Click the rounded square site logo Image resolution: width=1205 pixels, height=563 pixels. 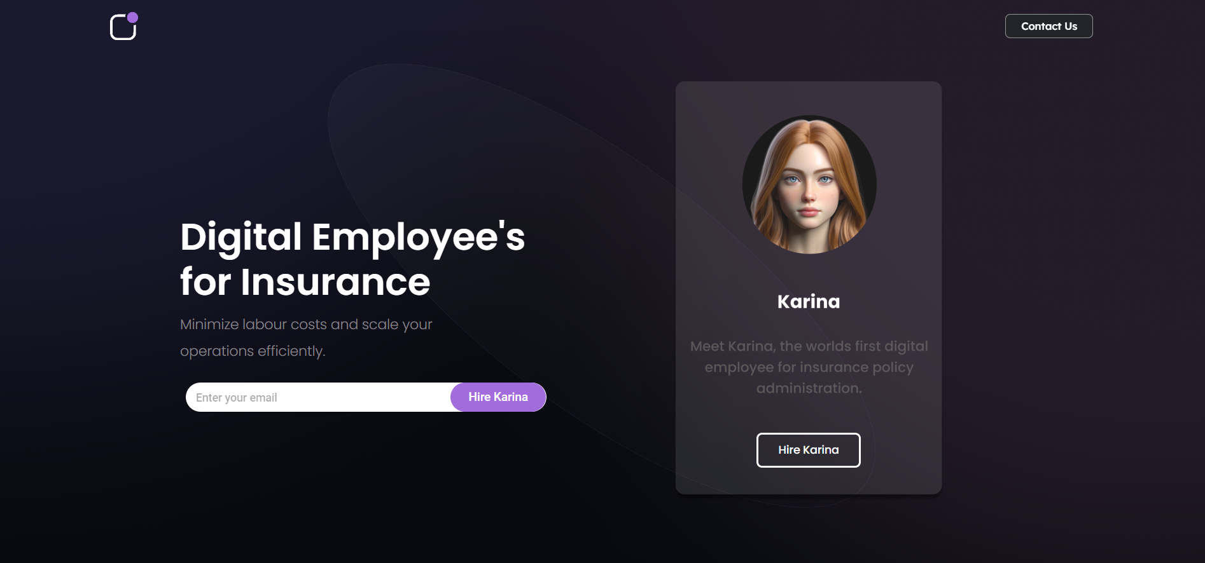[x=122, y=28]
